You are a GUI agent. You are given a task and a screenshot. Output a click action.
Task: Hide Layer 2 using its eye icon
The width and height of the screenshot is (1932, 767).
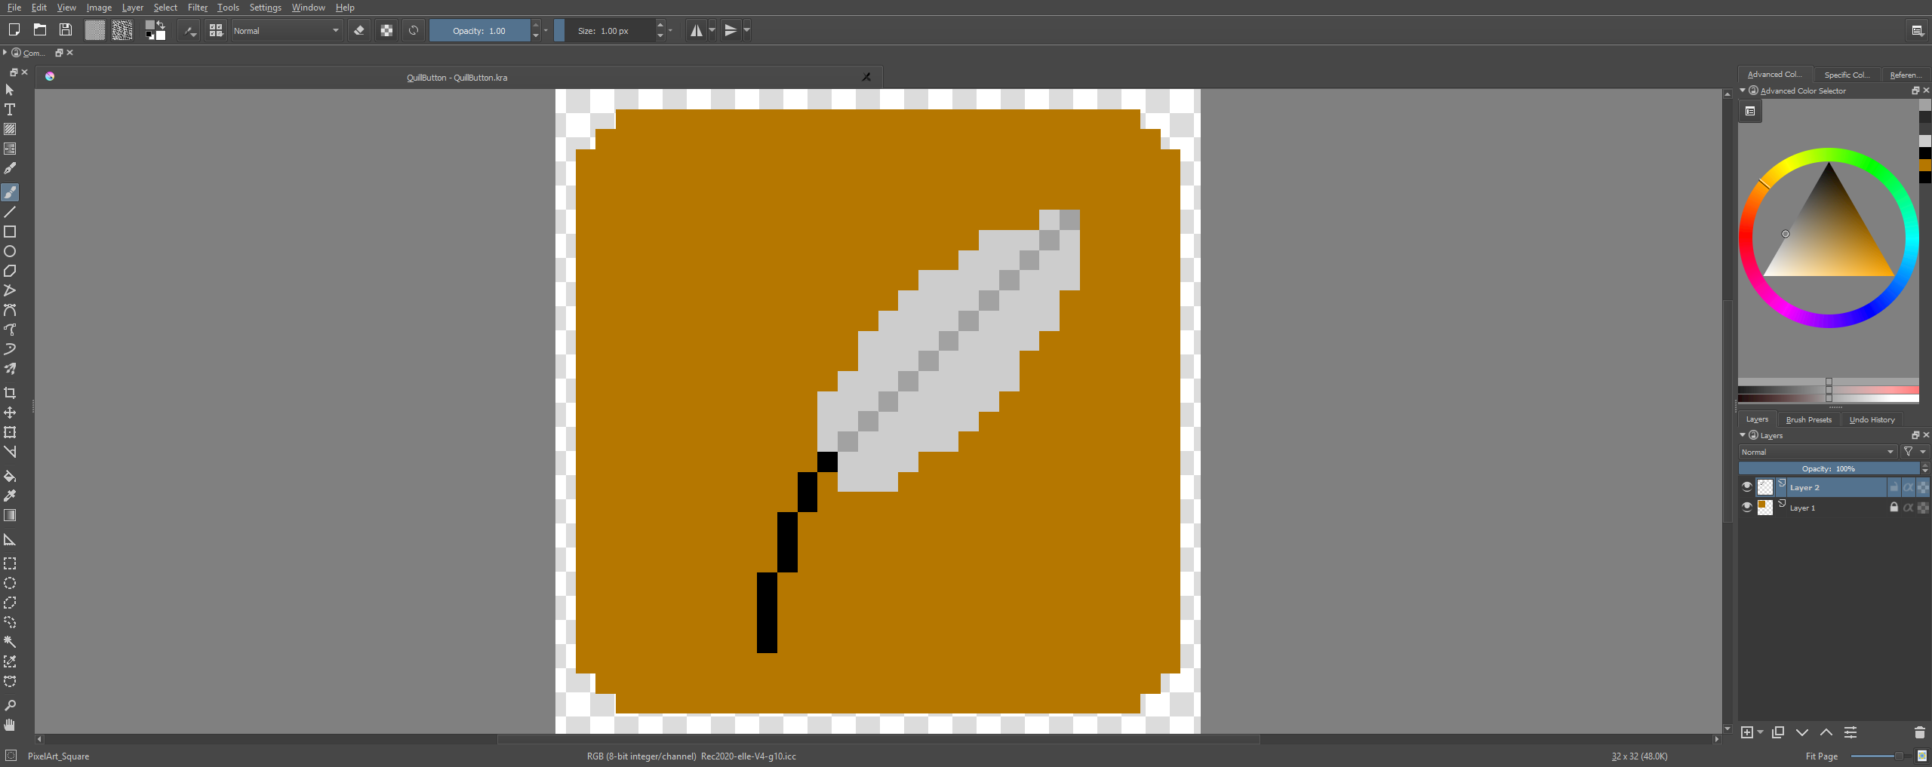(1746, 486)
